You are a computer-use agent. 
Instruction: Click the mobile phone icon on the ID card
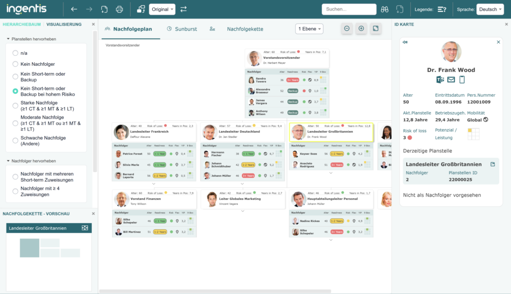coord(462,79)
